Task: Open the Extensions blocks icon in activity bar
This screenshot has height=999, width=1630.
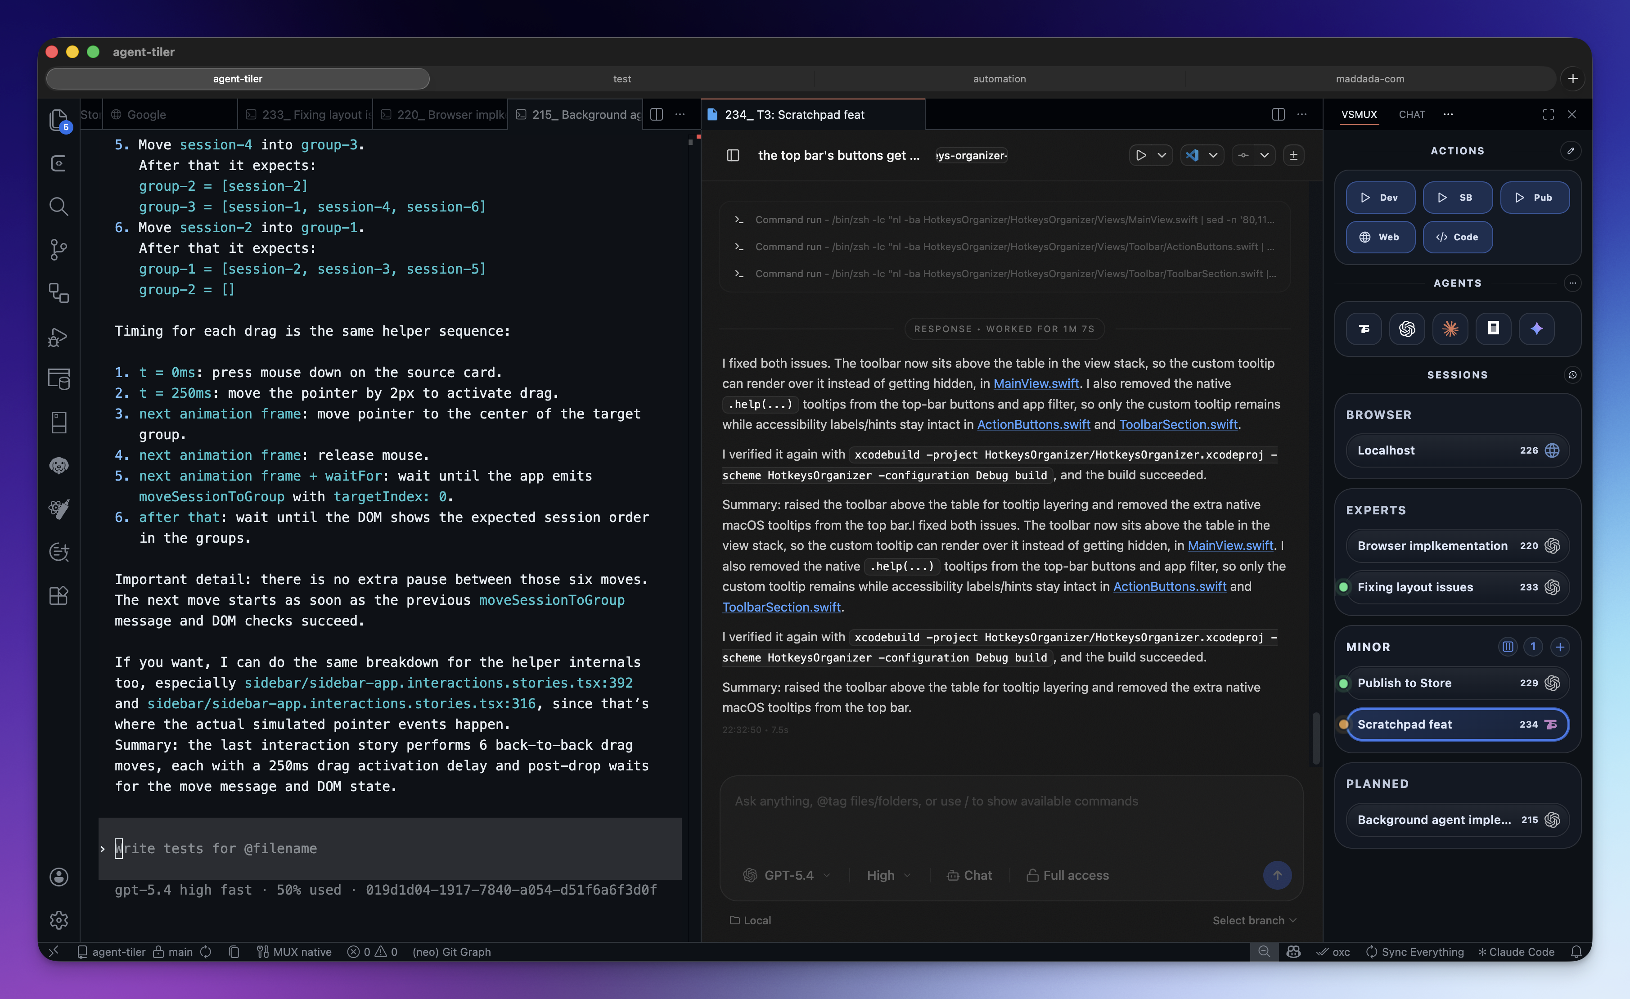Action: (x=59, y=595)
